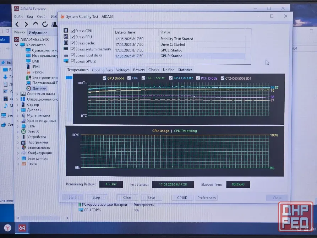317x238 pixels.
Task: Select the Безопасность shield tree node
Action: tap(38, 147)
